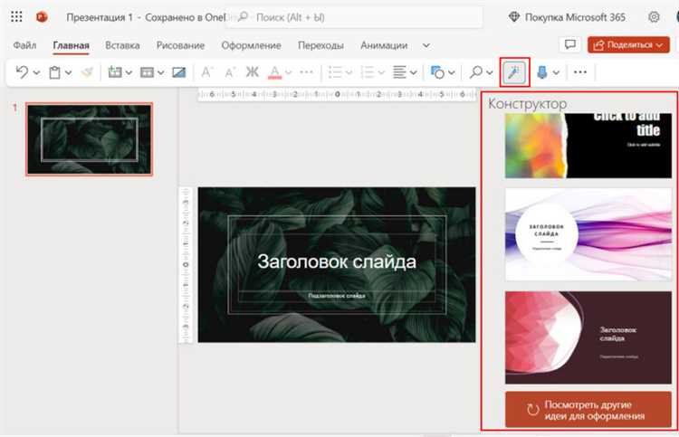Click Посмотреть другие идеи для оформления button
Viewport: 679px width, 437px height.
click(x=588, y=410)
